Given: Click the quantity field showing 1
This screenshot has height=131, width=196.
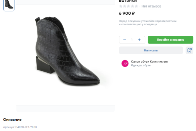Looking at the screenshot, I should pyautogui.click(x=132, y=40).
